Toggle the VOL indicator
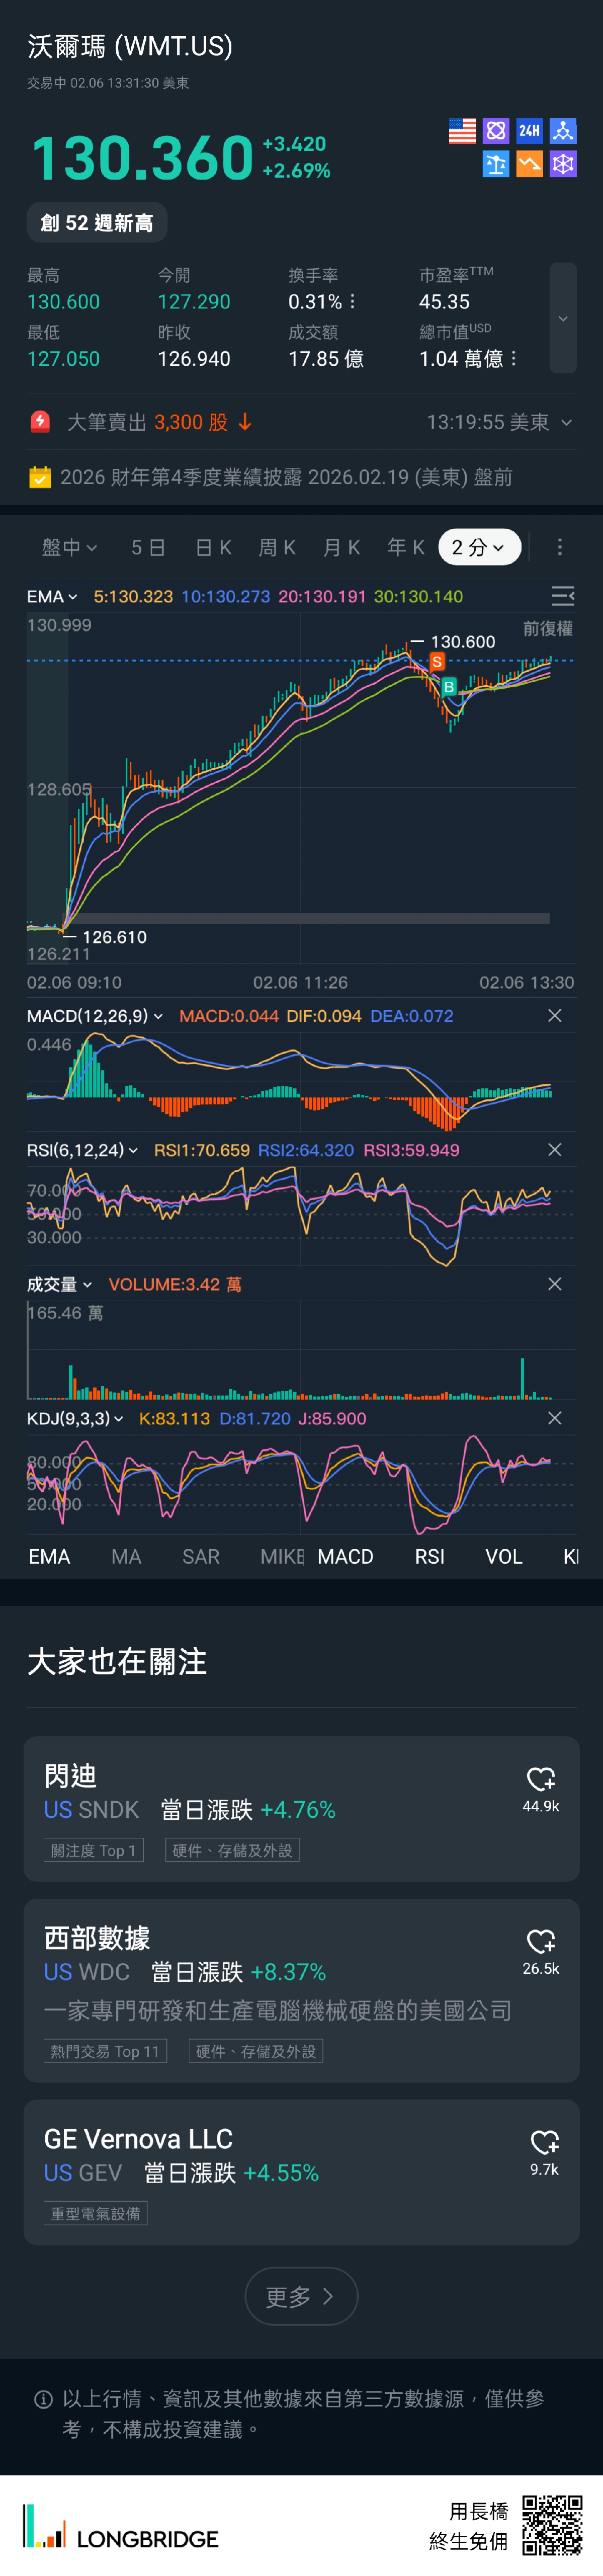603x2576 pixels. tap(504, 1557)
